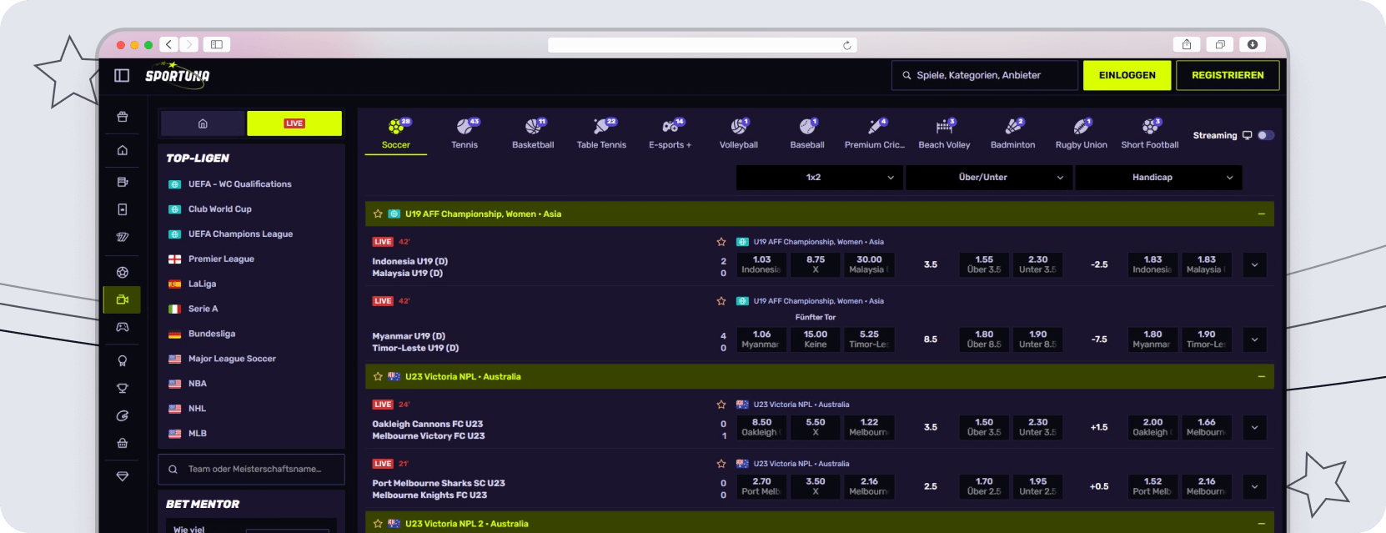The width and height of the screenshot is (1386, 533).
Task: Toggle the sidebar menu panel icon
Action: click(x=122, y=76)
